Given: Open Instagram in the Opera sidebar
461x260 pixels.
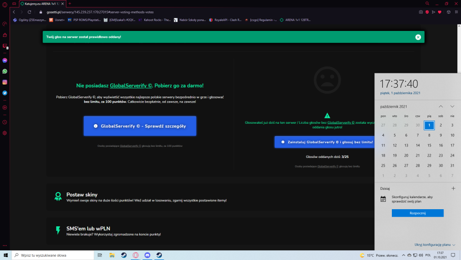Looking at the screenshot, I should click(x=5, y=82).
